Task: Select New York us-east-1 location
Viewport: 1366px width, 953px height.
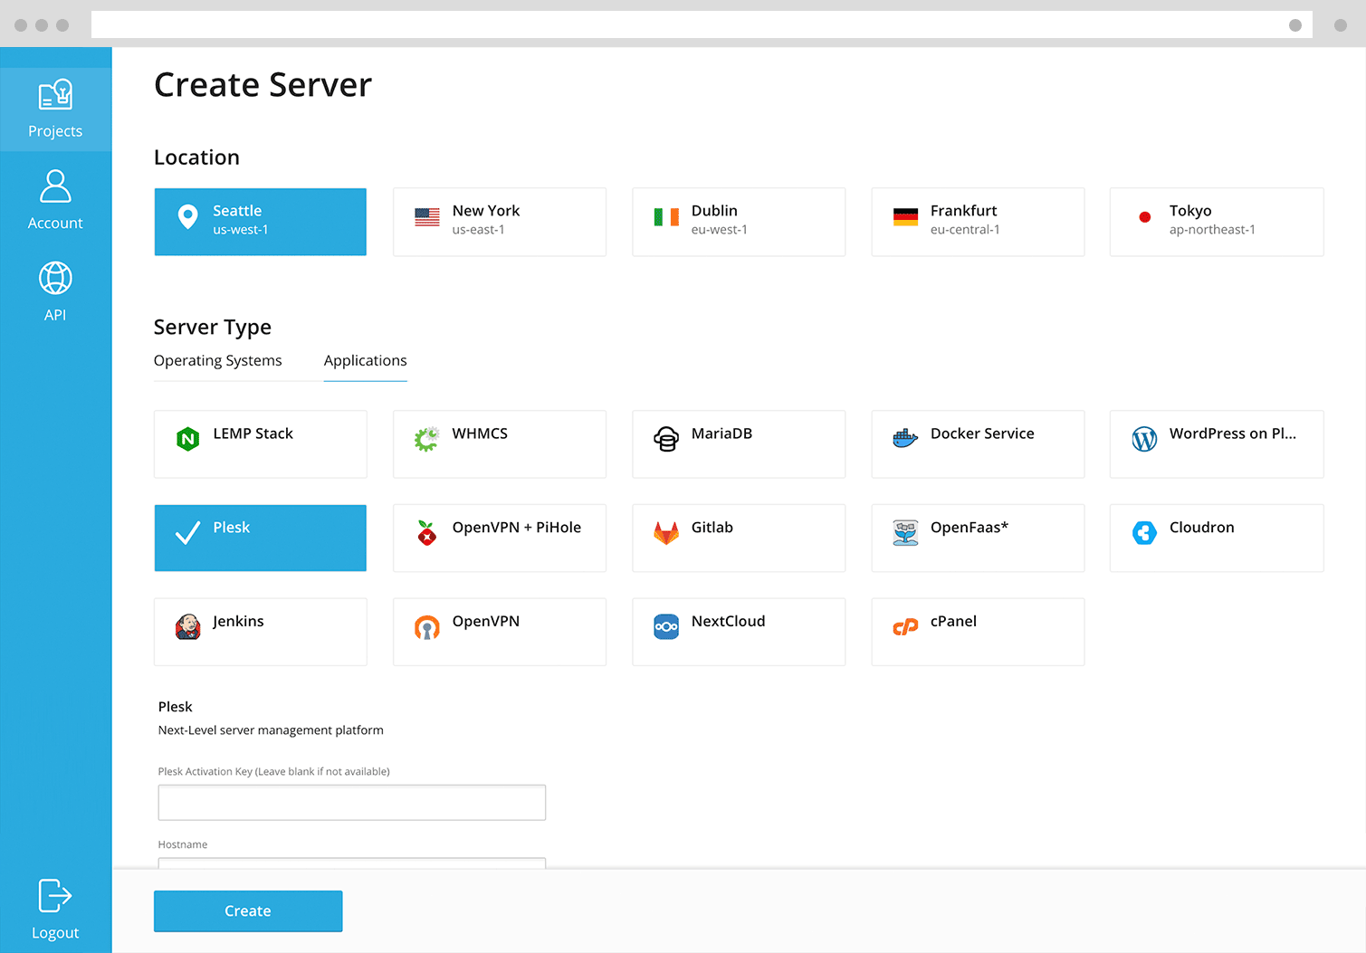Action: pyautogui.click(x=500, y=222)
